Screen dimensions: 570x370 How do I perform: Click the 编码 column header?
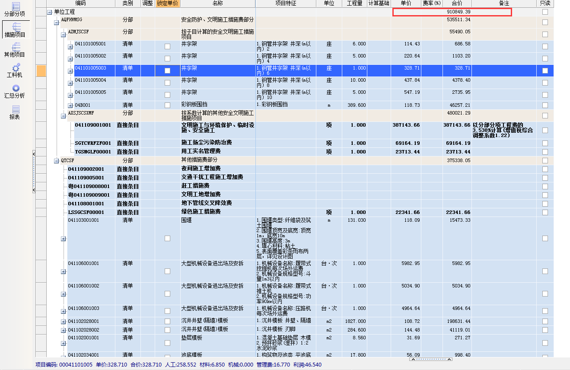point(81,3)
